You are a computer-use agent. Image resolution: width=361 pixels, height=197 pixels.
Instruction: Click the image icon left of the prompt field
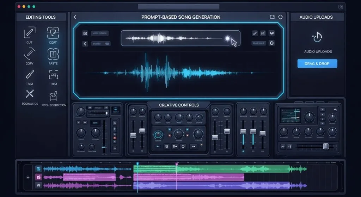click(x=85, y=33)
